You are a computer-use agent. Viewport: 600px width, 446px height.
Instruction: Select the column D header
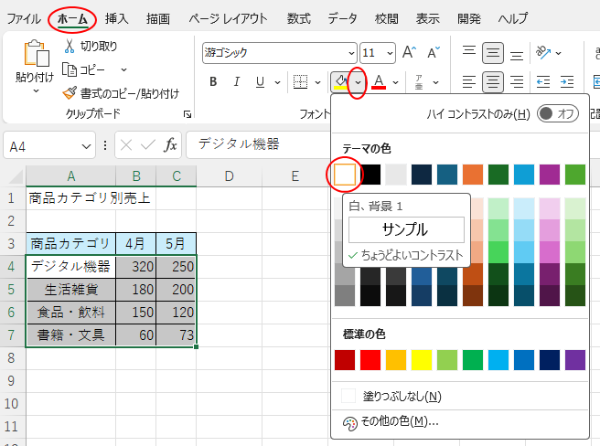pyautogui.click(x=229, y=176)
